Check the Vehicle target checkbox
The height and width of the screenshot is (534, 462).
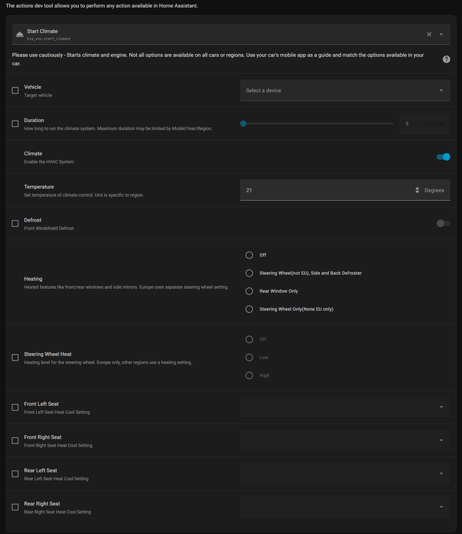pyautogui.click(x=15, y=90)
